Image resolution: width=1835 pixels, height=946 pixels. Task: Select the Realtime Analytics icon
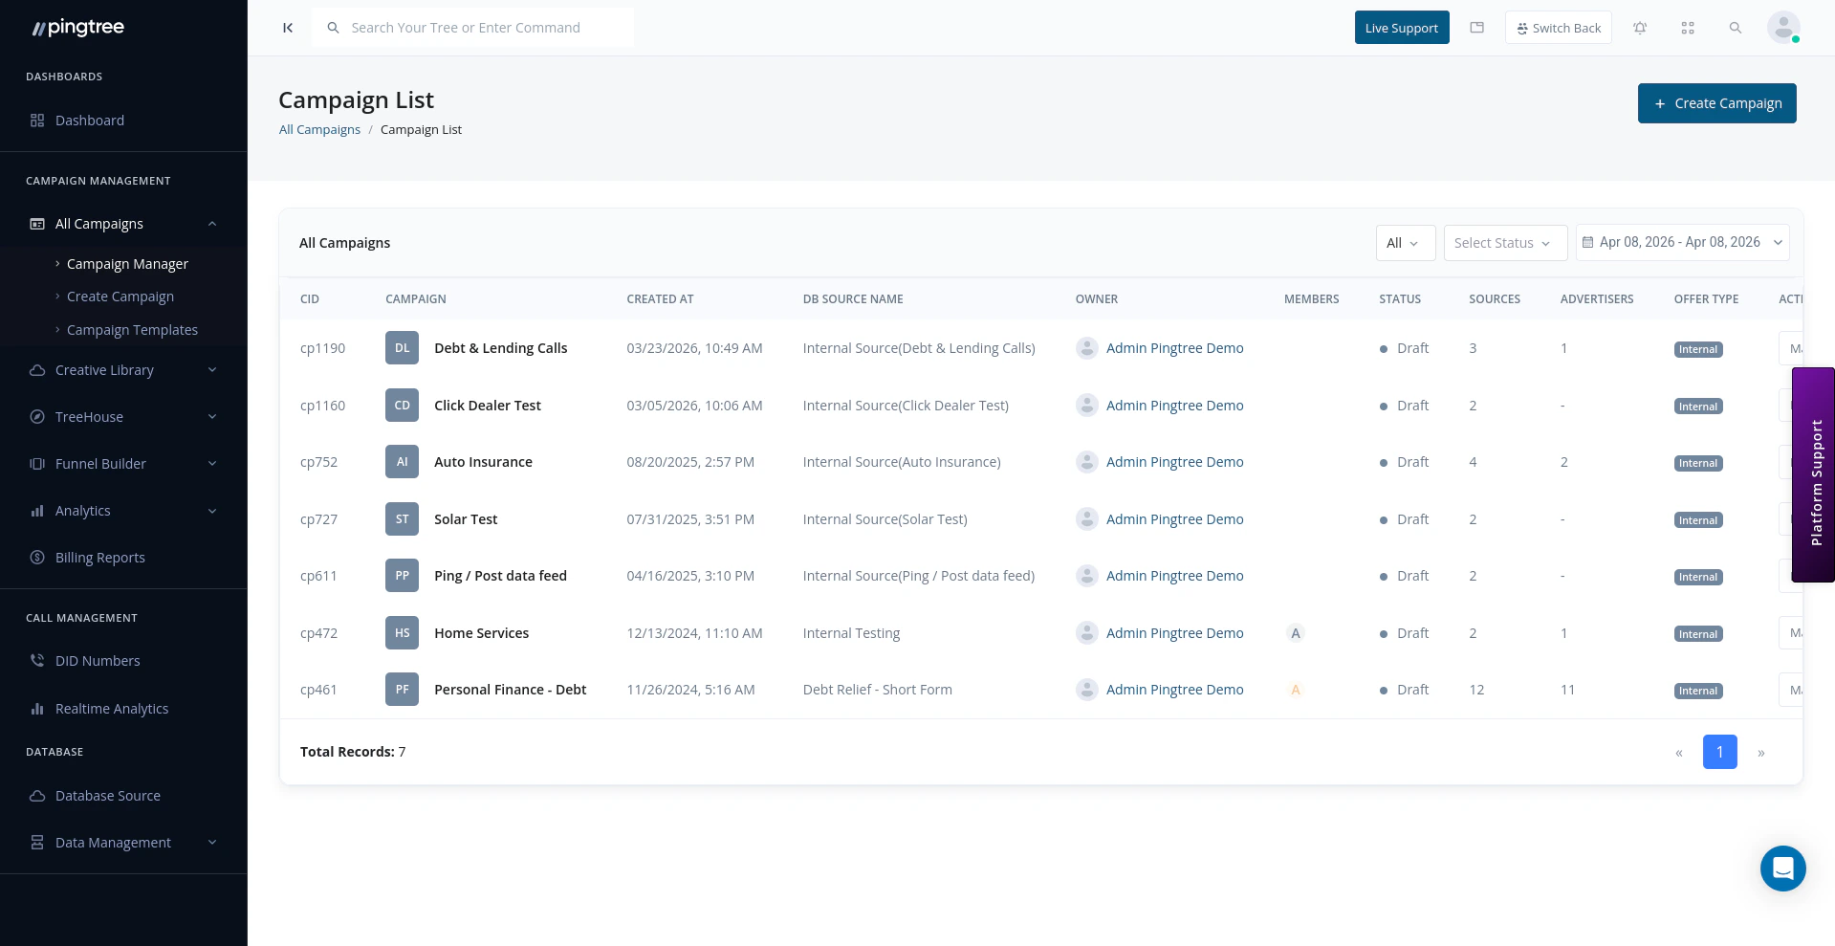click(36, 708)
